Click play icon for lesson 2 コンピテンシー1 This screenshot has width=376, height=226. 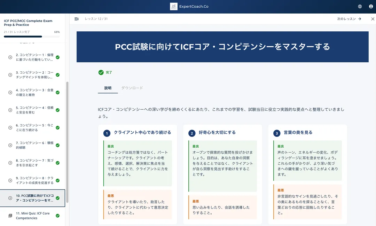coord(10,57)
